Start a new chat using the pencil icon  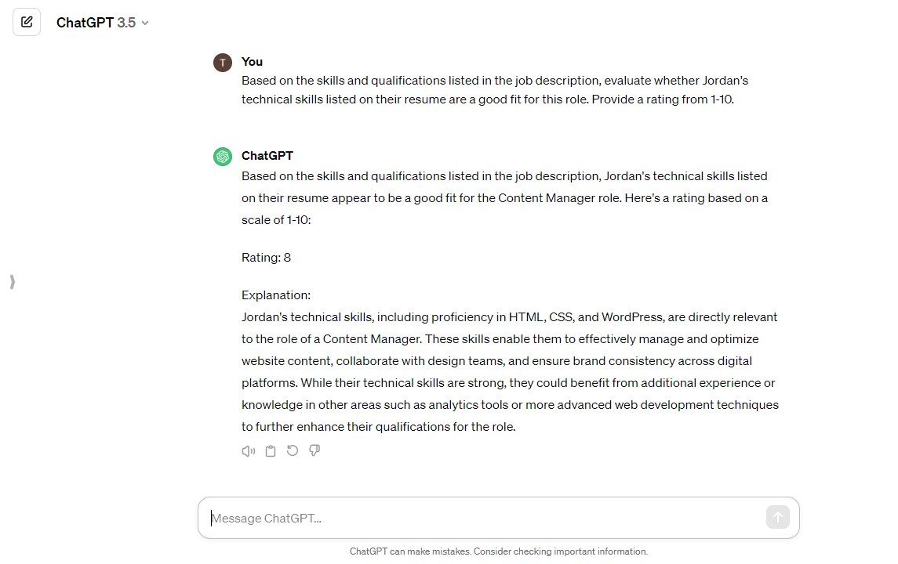pos(27,22)
